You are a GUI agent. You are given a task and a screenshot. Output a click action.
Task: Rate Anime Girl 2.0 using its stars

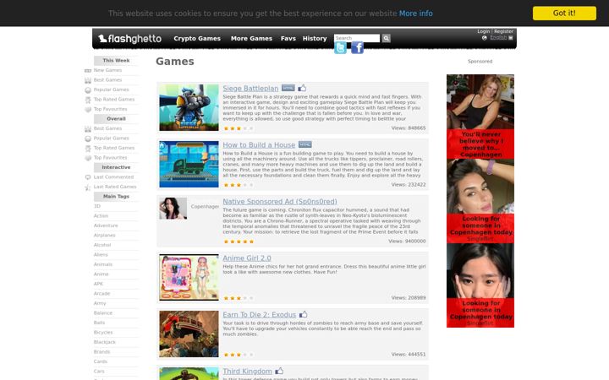(x=239, y=298)
